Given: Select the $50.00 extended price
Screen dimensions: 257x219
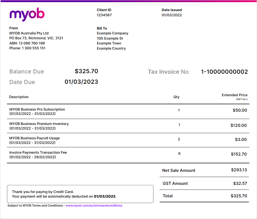Looking at the screenshot, I should (240, 110).
